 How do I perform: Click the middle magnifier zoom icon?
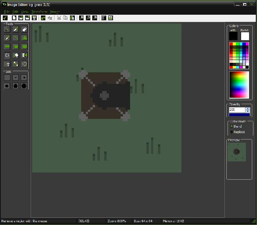(x=88, y=18)
